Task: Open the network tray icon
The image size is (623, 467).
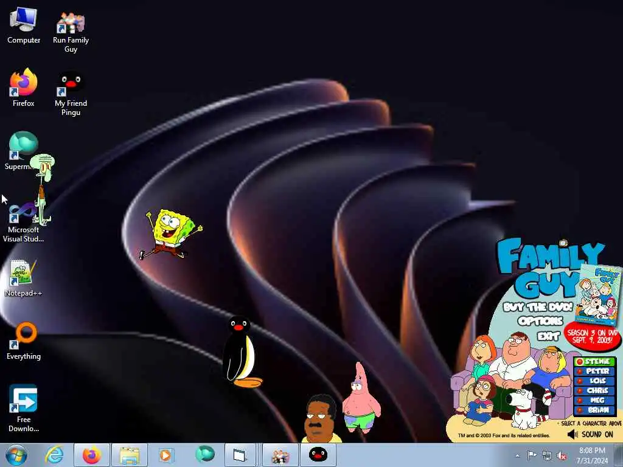Action: 547,455
